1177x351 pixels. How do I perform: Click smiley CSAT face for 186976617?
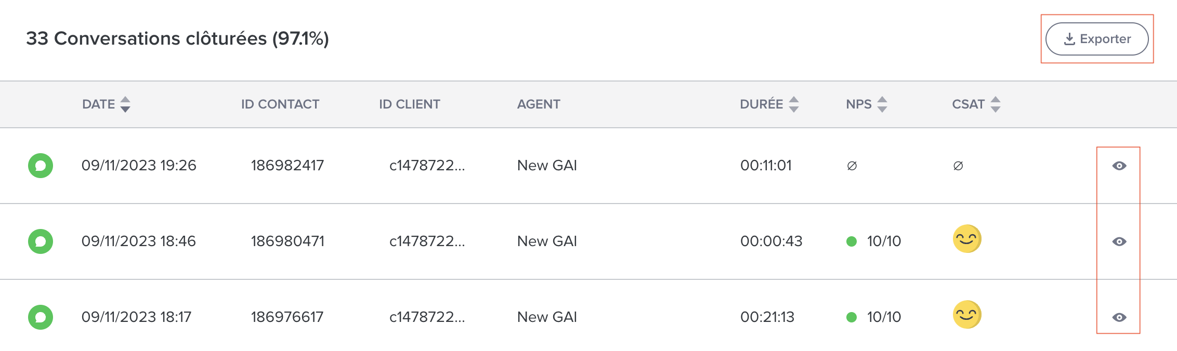pyautogui.click(x=967, y=315)
